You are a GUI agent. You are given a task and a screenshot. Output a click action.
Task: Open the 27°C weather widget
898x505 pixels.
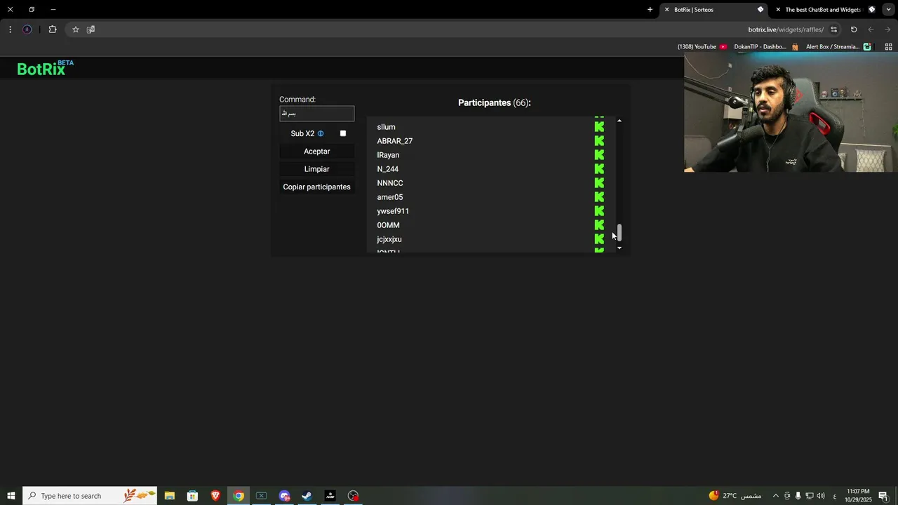coord(735,496)
